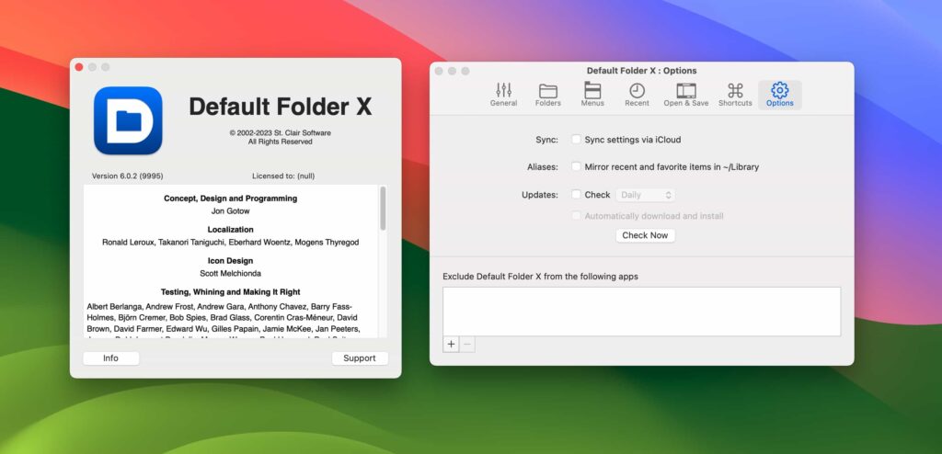
Task: Click the 'Jon Gotow' credit name
Action: coord(231,210)
